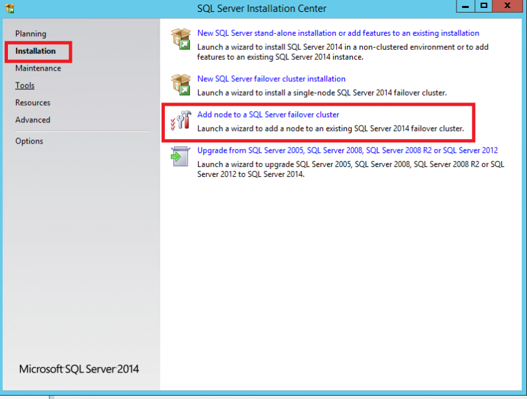Viewport: 527px width, 399px height.
Task: Go to the Tools section
Action: [25, 86]
